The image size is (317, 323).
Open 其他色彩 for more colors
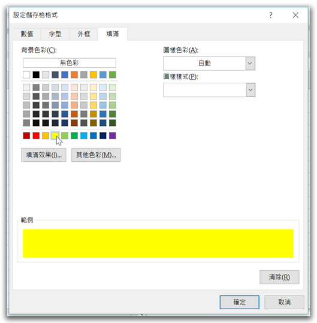pos(96,155)
